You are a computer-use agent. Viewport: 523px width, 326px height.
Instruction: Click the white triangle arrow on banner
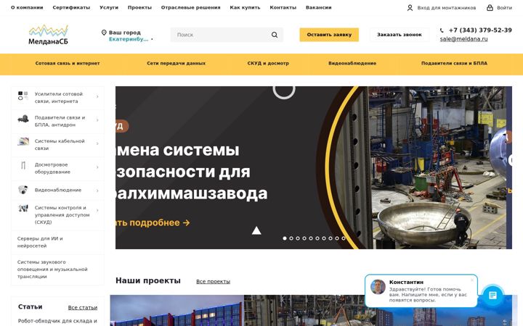[256, 230]
